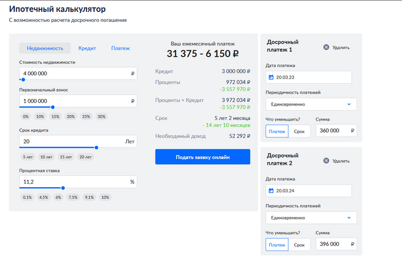Screen dimensions: 402x259
Task: Switch to the Кредит tab
Action: tap(87, 49)
